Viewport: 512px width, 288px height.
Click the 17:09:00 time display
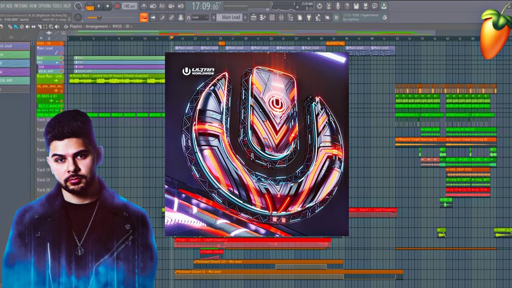[205, 6]
